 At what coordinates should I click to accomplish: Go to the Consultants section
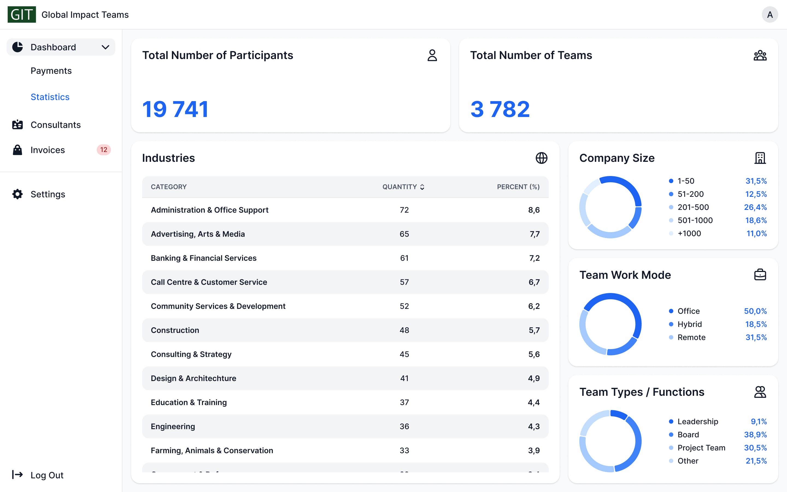[x=55, y=125]
